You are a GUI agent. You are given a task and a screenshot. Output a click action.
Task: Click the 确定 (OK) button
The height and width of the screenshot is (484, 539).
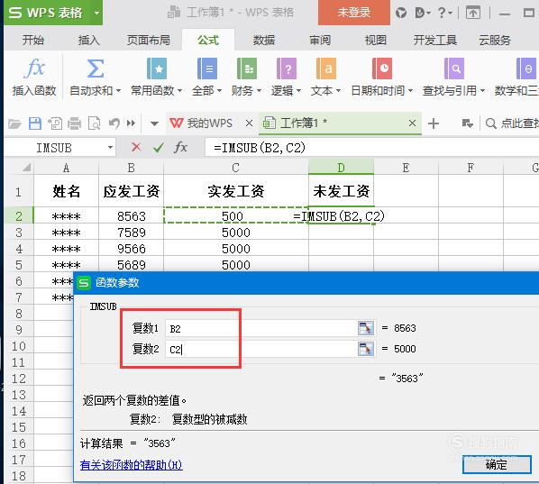pos(497,465)
